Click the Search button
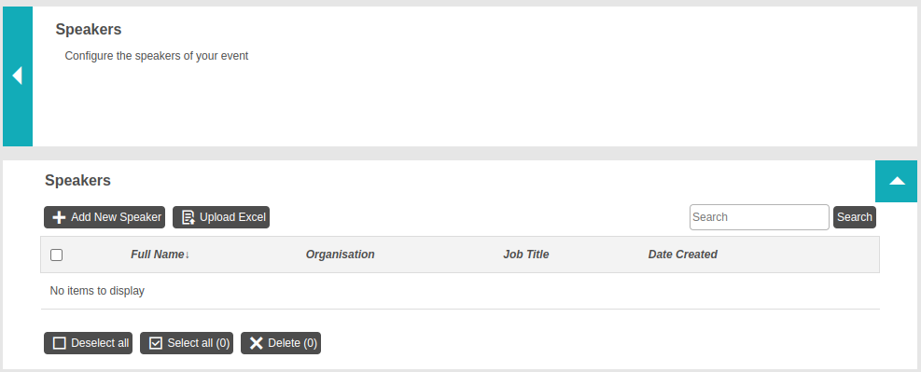921x372 pixels. [x=855, y=217]
